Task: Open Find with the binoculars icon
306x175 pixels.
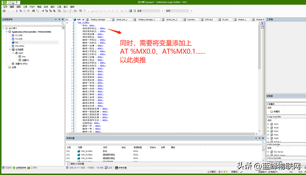Action: click(x=33, y=11)
